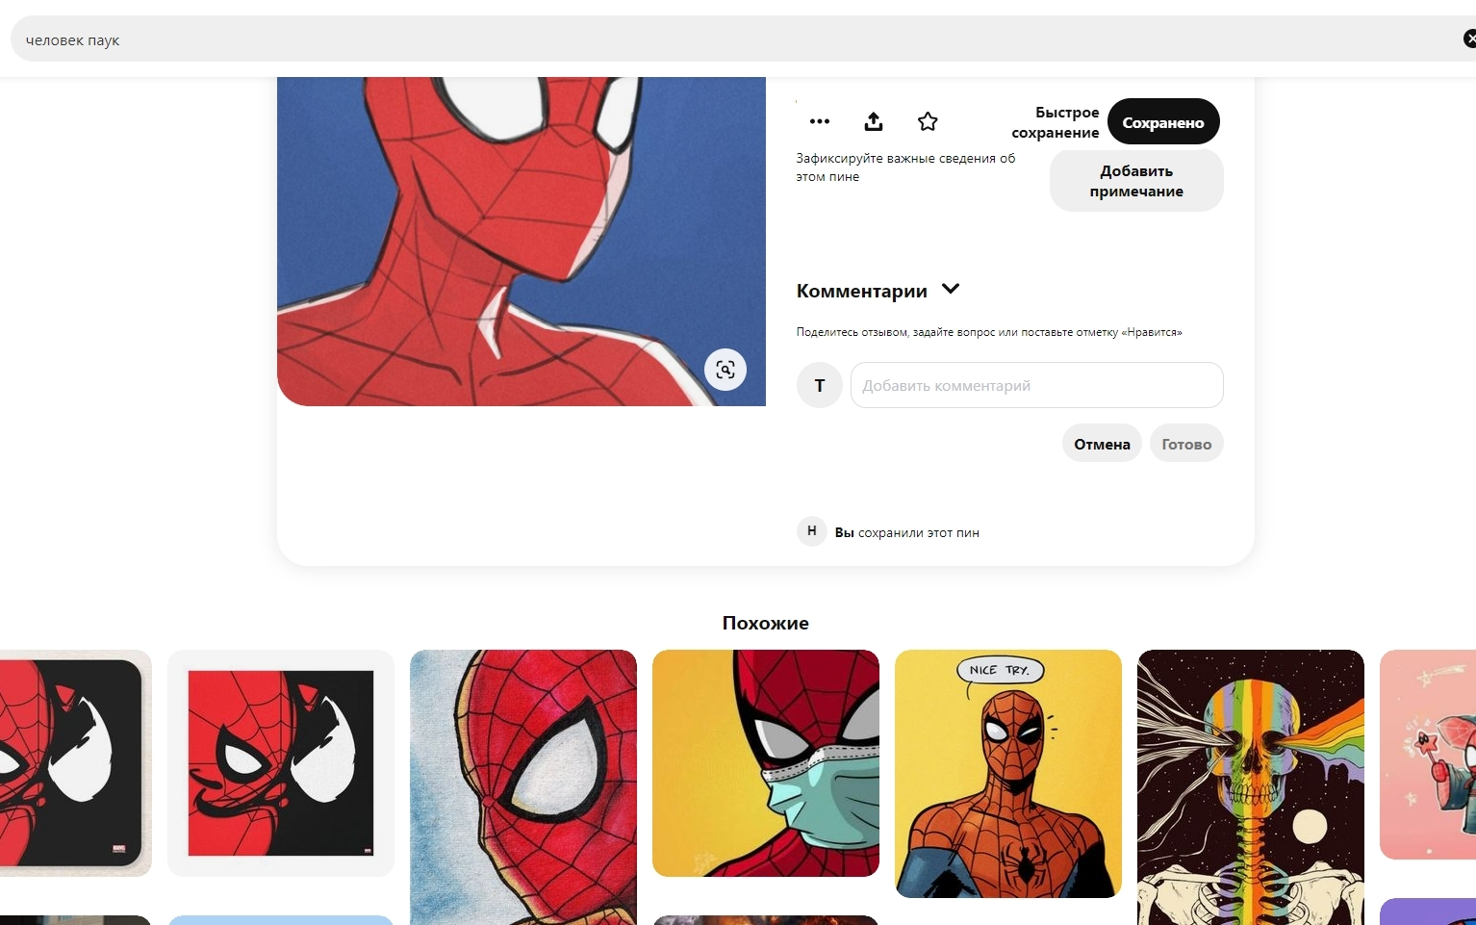Open the Spider-Man with medical mask pin
The image size is (1476, 925).
pyautogui.click(x=766, y=763)
